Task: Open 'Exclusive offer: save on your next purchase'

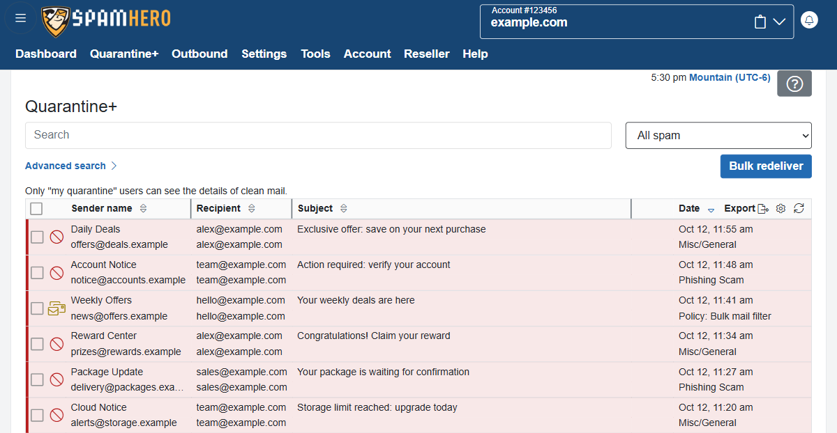Action: 391,229
